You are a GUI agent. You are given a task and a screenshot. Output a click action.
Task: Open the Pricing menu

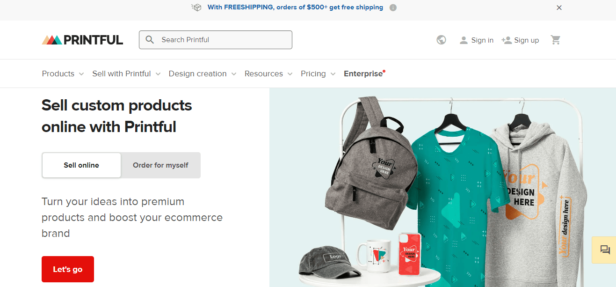coord(318,74)
